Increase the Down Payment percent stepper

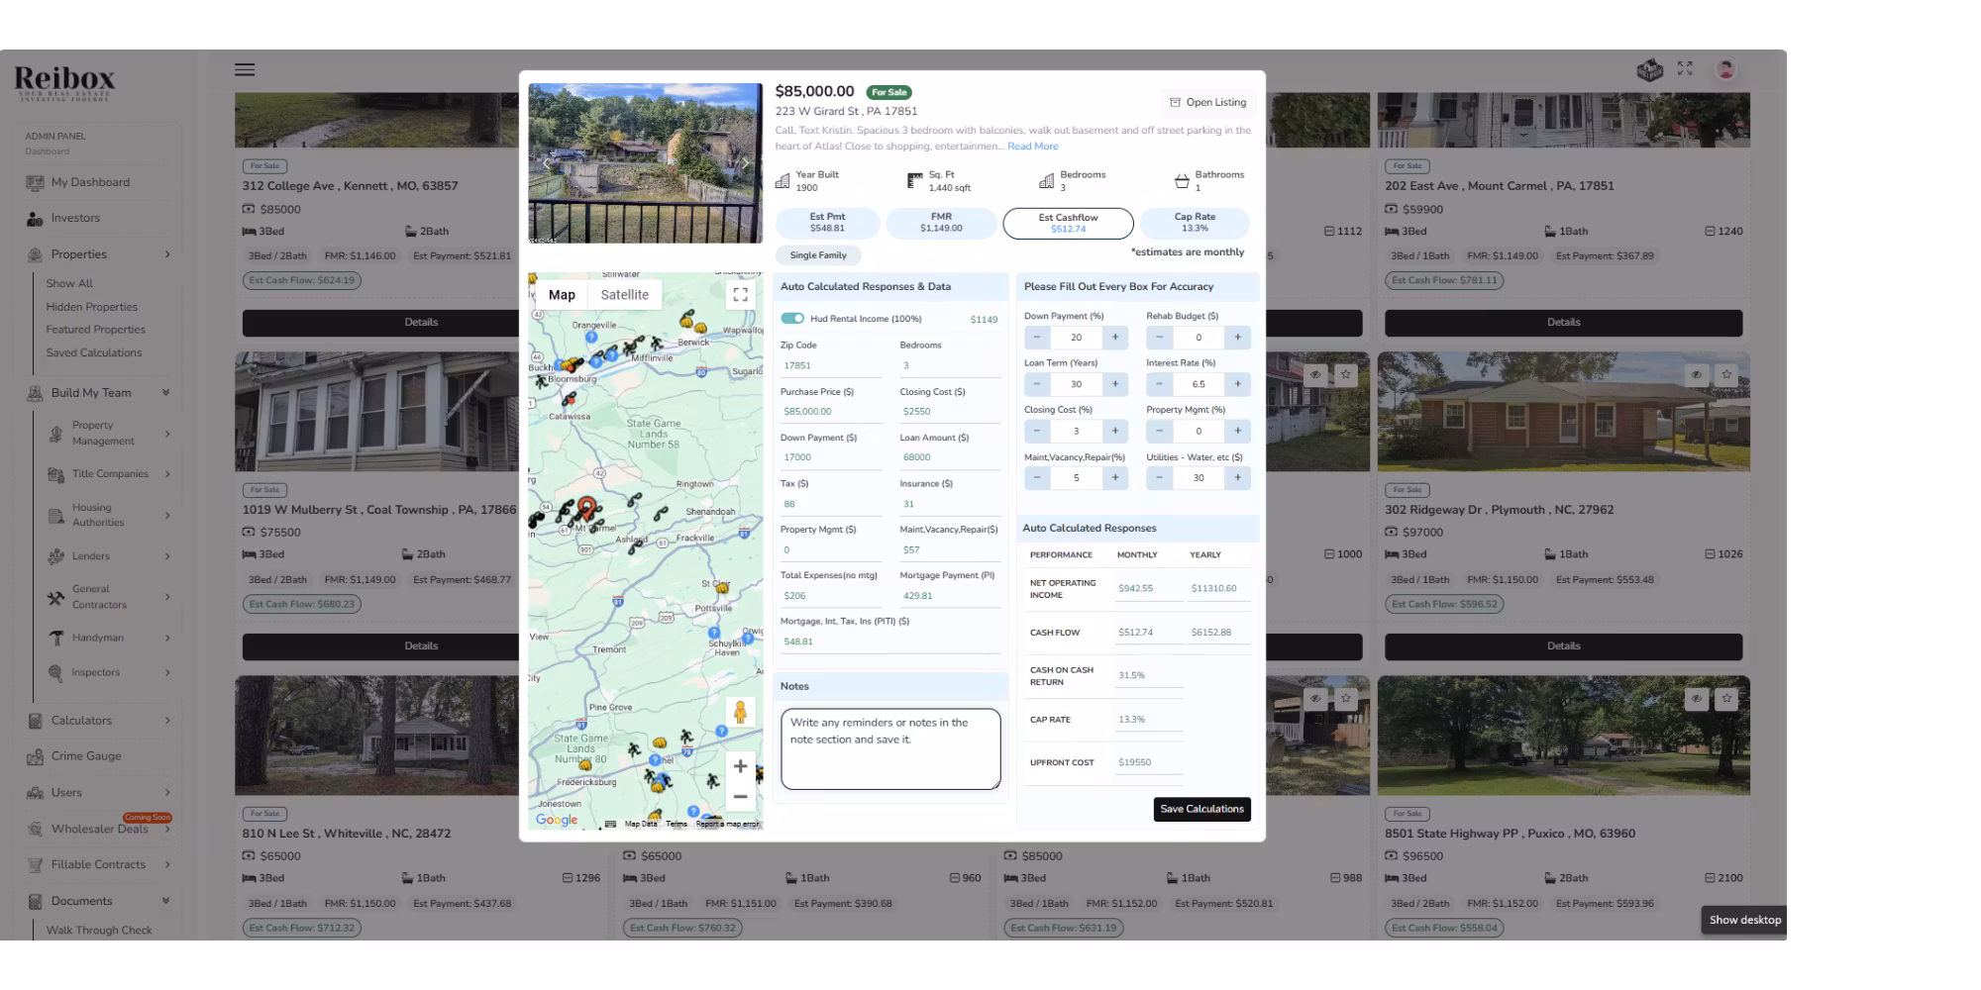point(1114,338)
